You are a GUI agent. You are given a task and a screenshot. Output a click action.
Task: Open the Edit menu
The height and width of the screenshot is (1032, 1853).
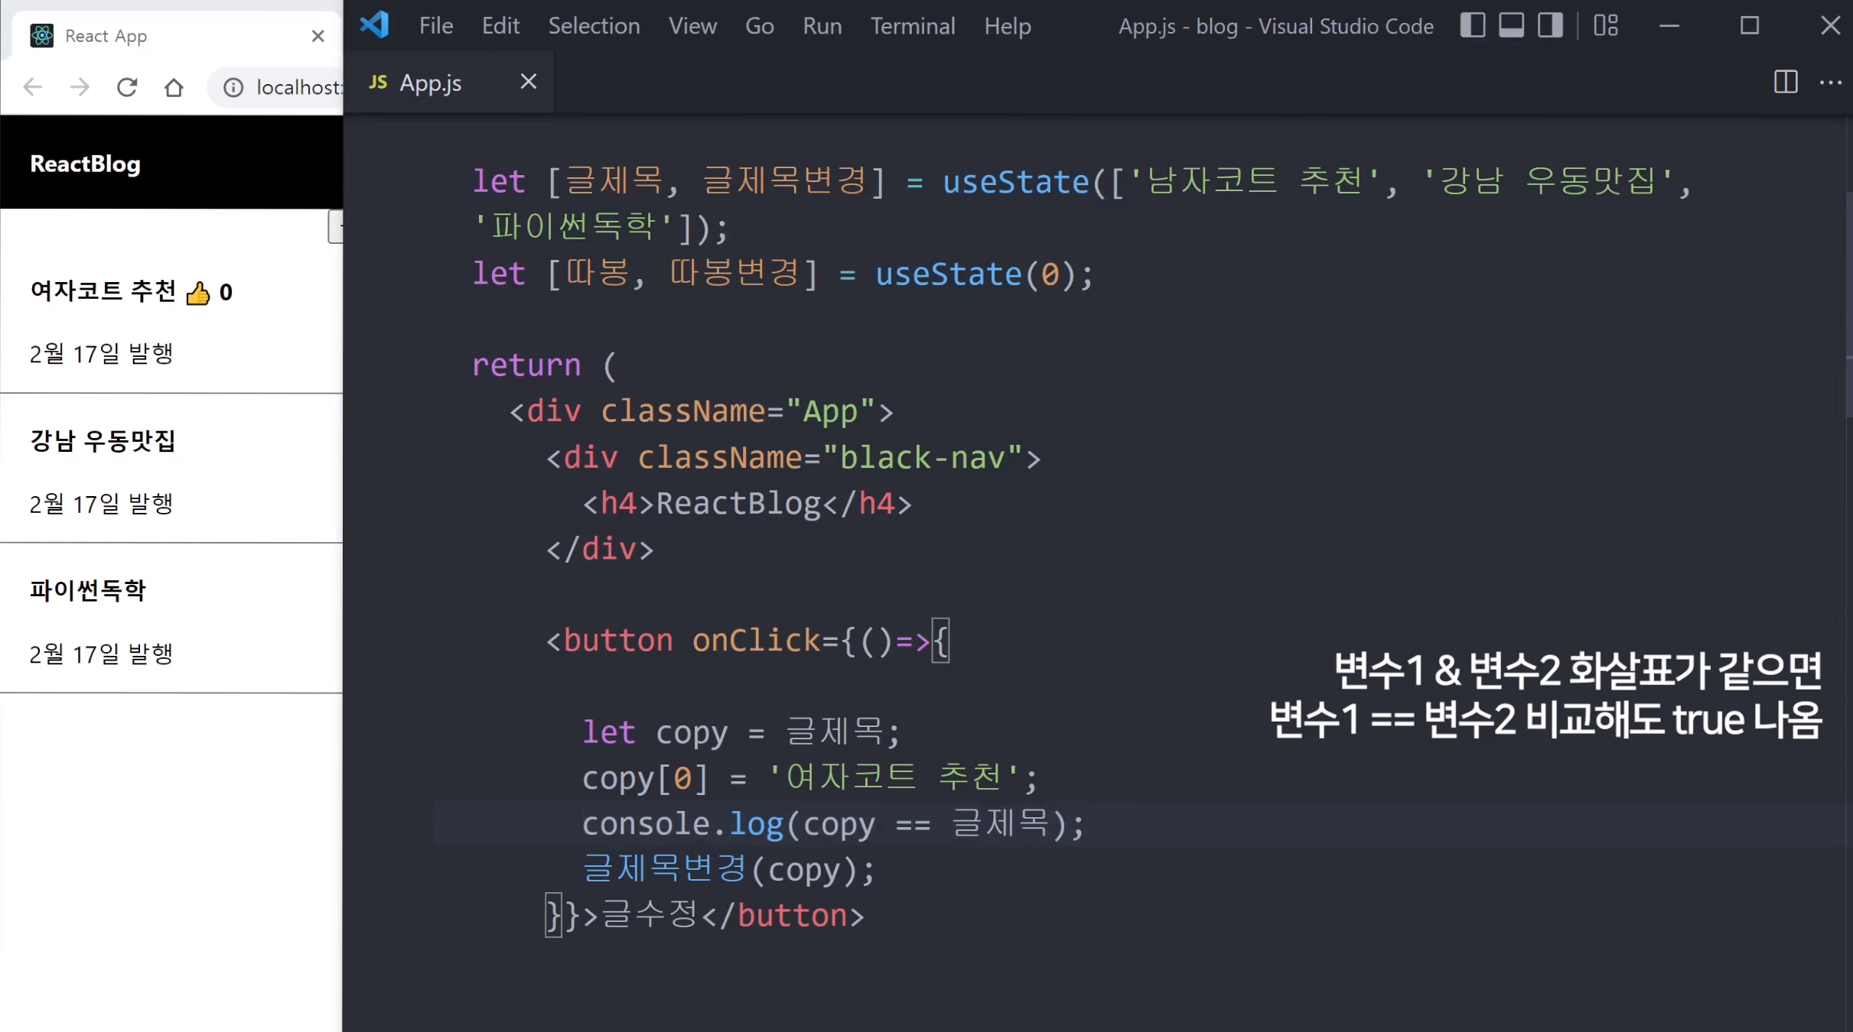500,26
